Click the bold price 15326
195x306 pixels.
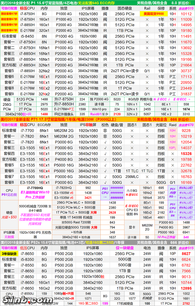[186, 154]
